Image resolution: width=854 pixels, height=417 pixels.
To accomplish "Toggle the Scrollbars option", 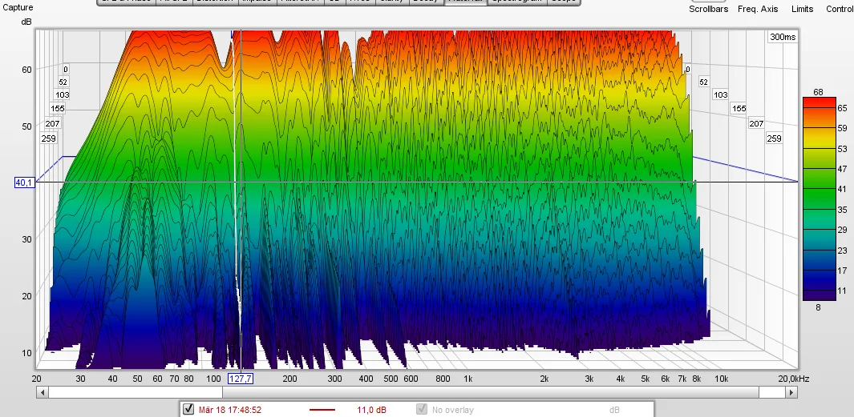I will pos(708,9).
